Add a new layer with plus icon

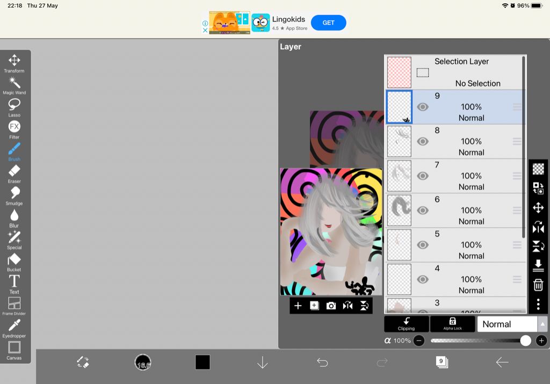(x=298, y=306)
